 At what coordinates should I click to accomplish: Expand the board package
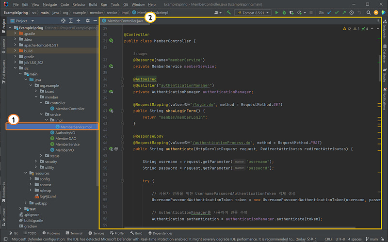click(36, 91)
